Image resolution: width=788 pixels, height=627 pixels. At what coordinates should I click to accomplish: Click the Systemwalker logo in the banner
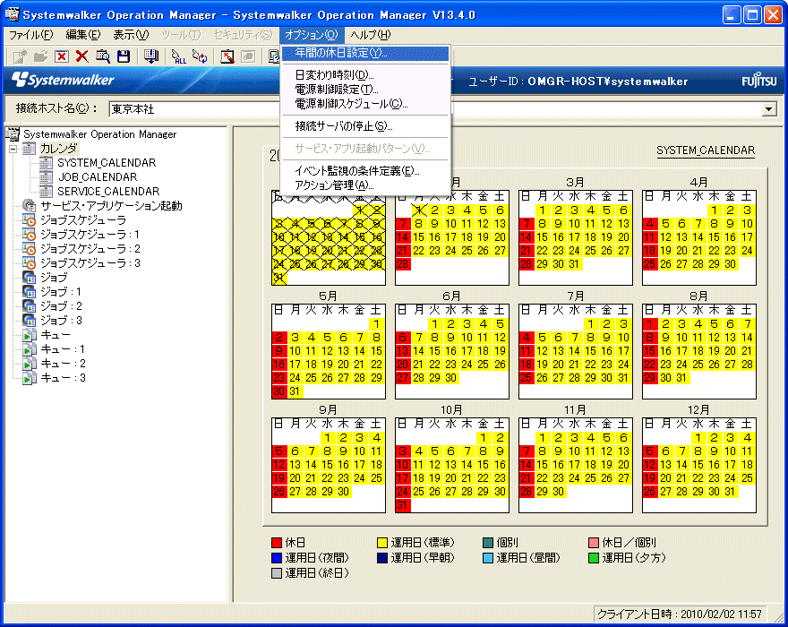pyautogui.click(x=64, y=80)
